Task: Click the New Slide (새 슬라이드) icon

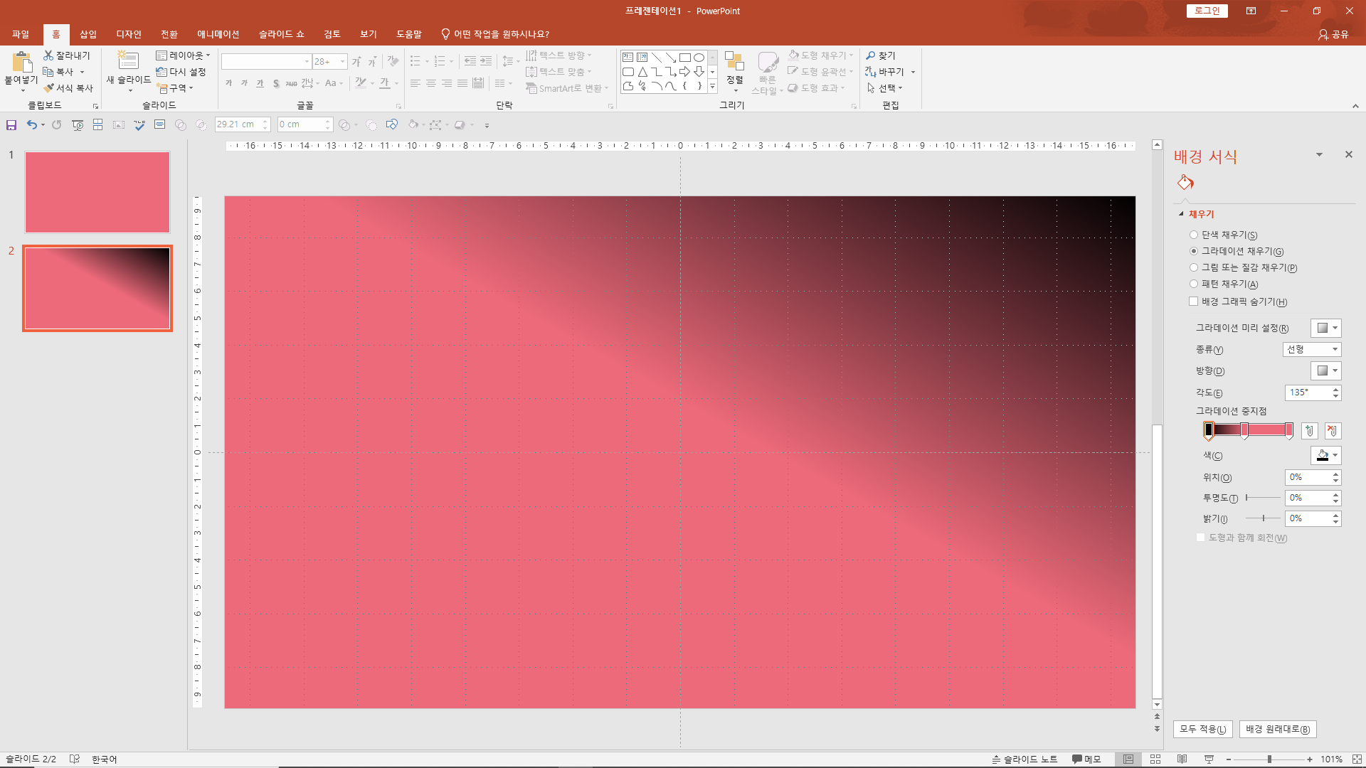Action: [128, 62]
